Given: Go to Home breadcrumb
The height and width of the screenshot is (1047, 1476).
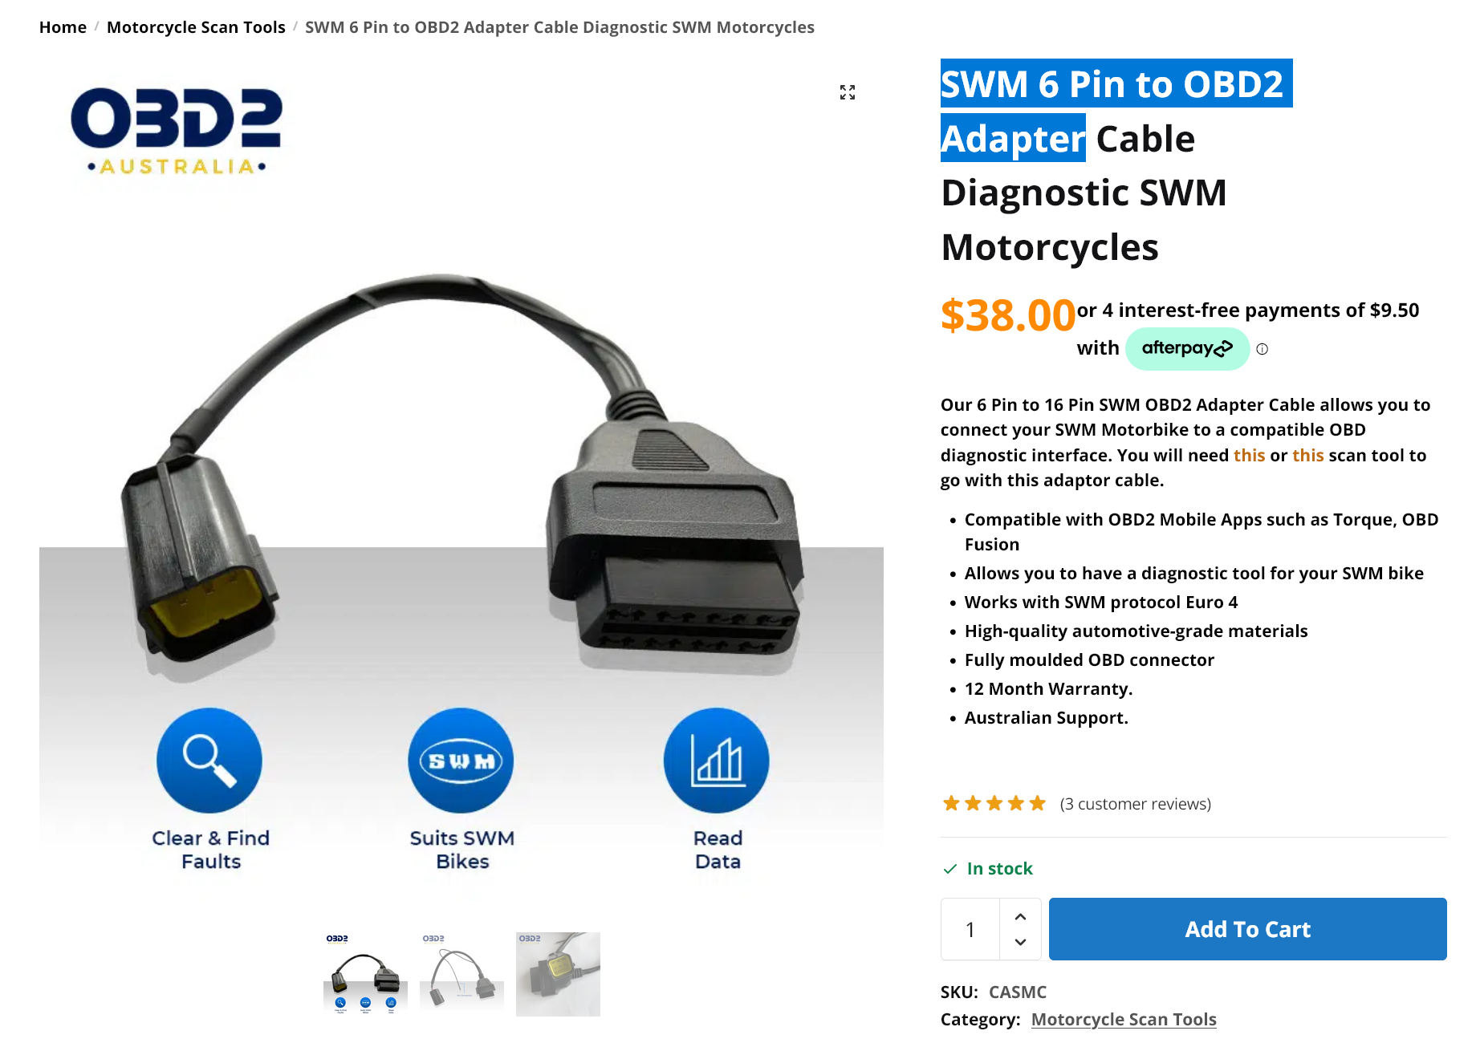Looking at the screenshot, I should click(x=63, y=27).
